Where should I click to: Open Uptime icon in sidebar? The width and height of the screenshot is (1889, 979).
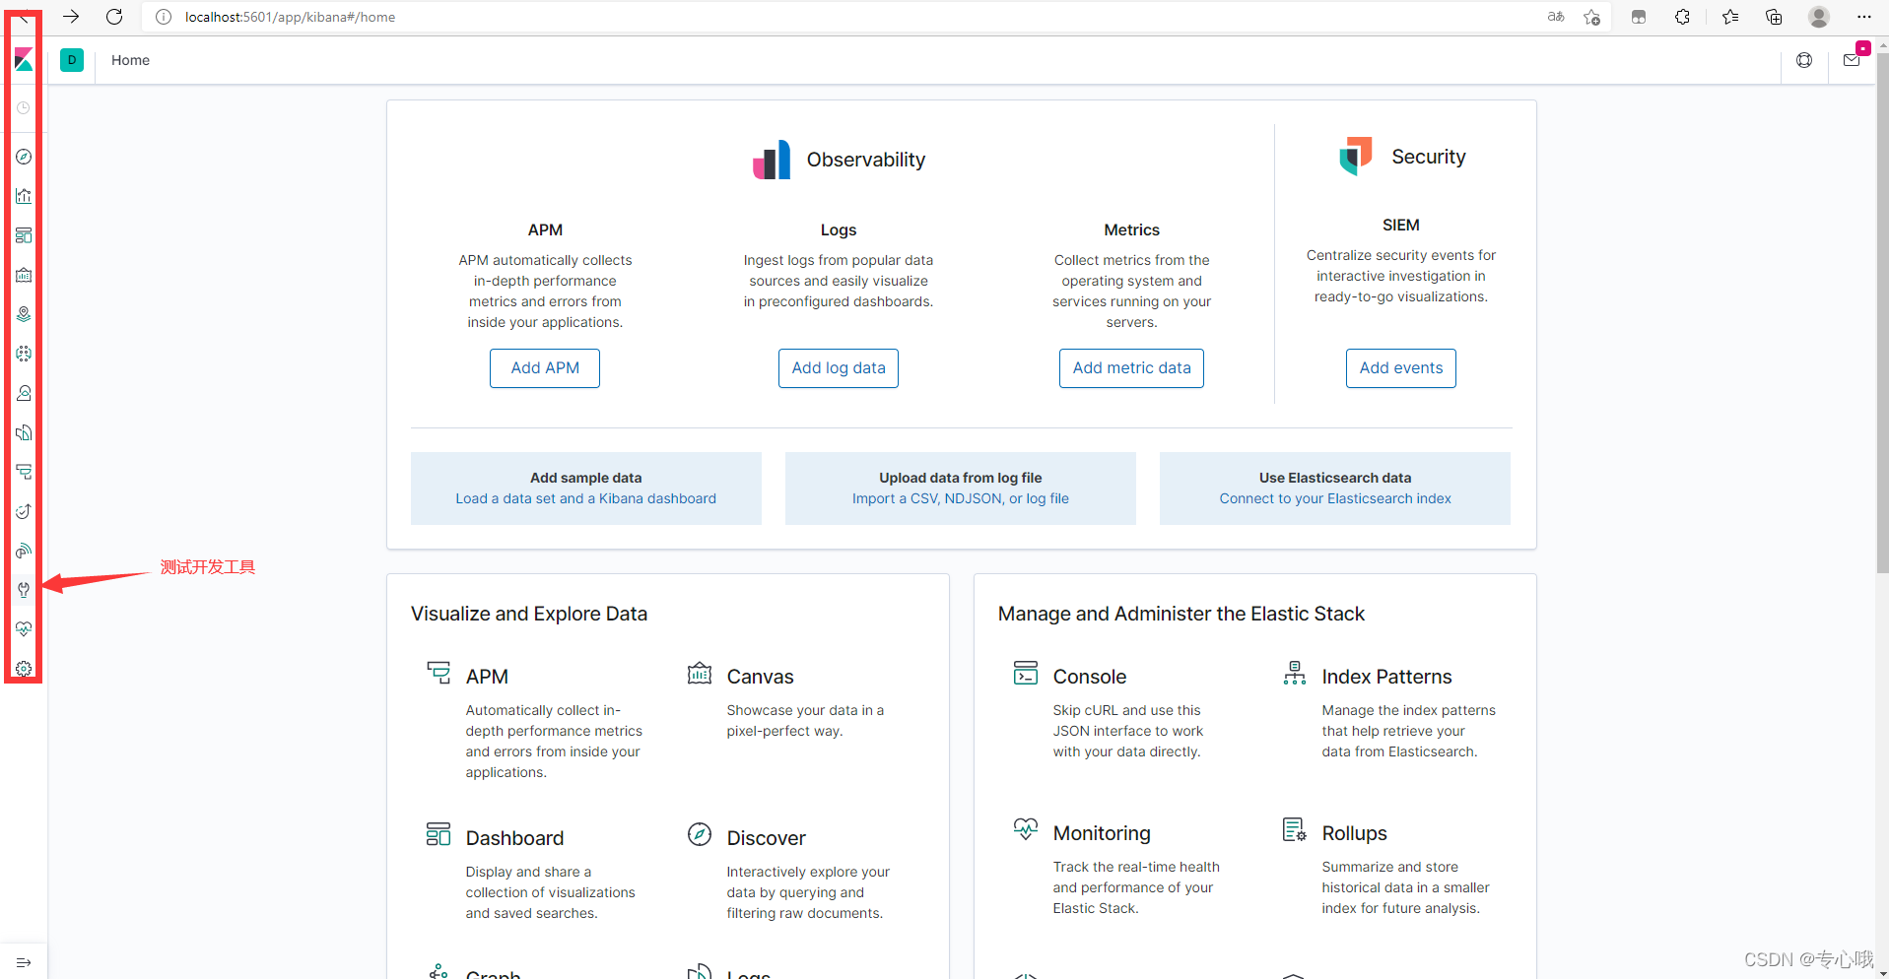[x=24, y=511]
